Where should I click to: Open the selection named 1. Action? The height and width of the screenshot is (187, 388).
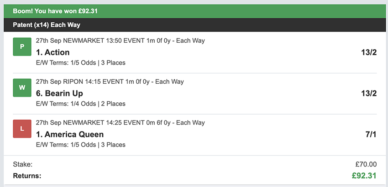[53, 52]
